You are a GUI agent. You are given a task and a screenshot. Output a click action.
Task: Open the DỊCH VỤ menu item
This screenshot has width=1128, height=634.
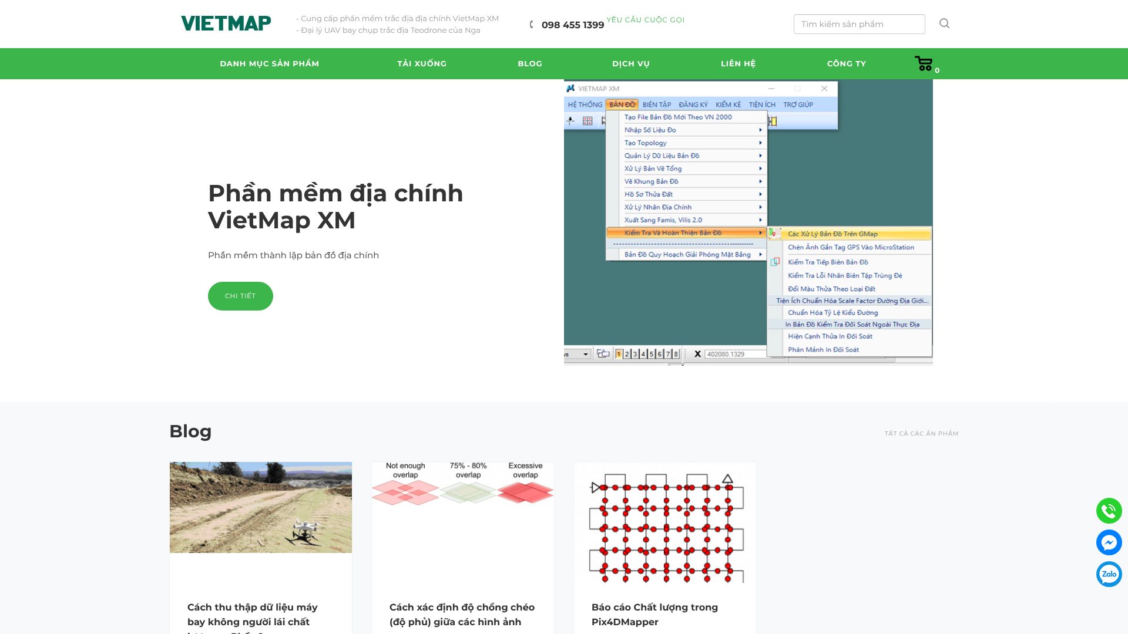pos(631,63)
